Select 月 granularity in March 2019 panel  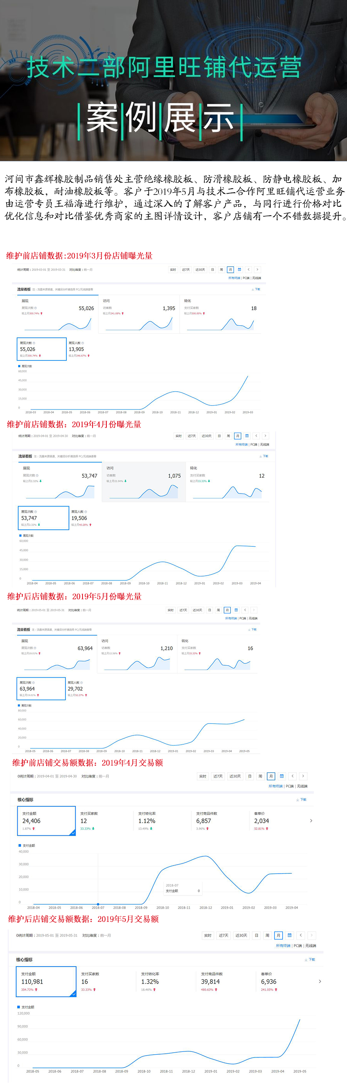tap(230, 269)
